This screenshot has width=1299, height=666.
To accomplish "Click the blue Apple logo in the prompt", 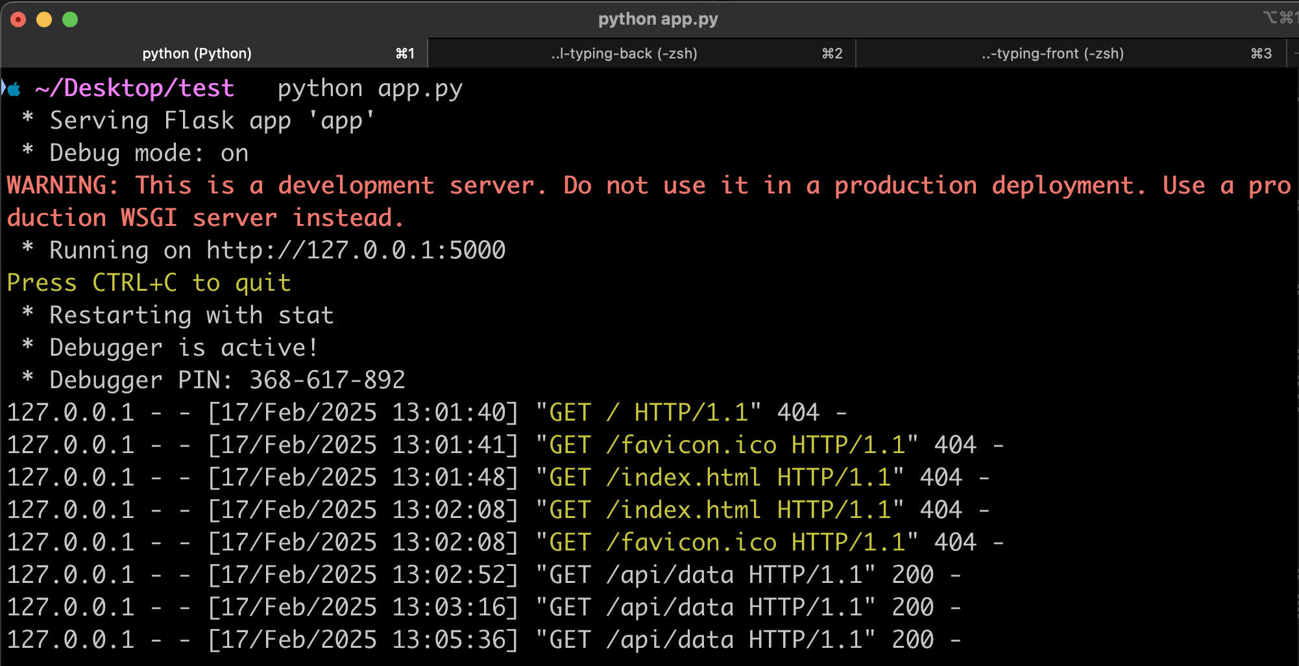I will [14, 88].
